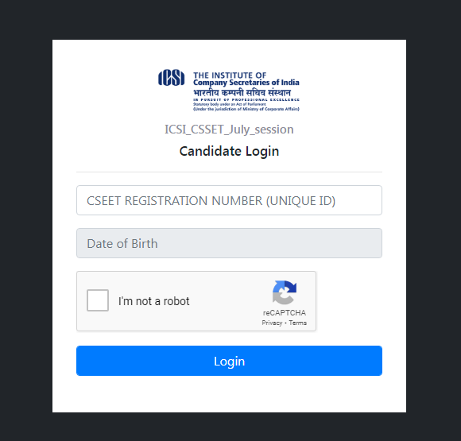Open the reCAPTCHA Privacy link
Screen dimensions: 461x441
[x=272, y=323]
